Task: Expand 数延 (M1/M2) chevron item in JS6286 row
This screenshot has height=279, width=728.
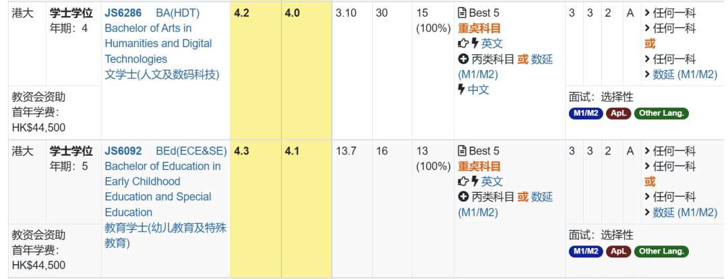Action: [x=681, y=74]
